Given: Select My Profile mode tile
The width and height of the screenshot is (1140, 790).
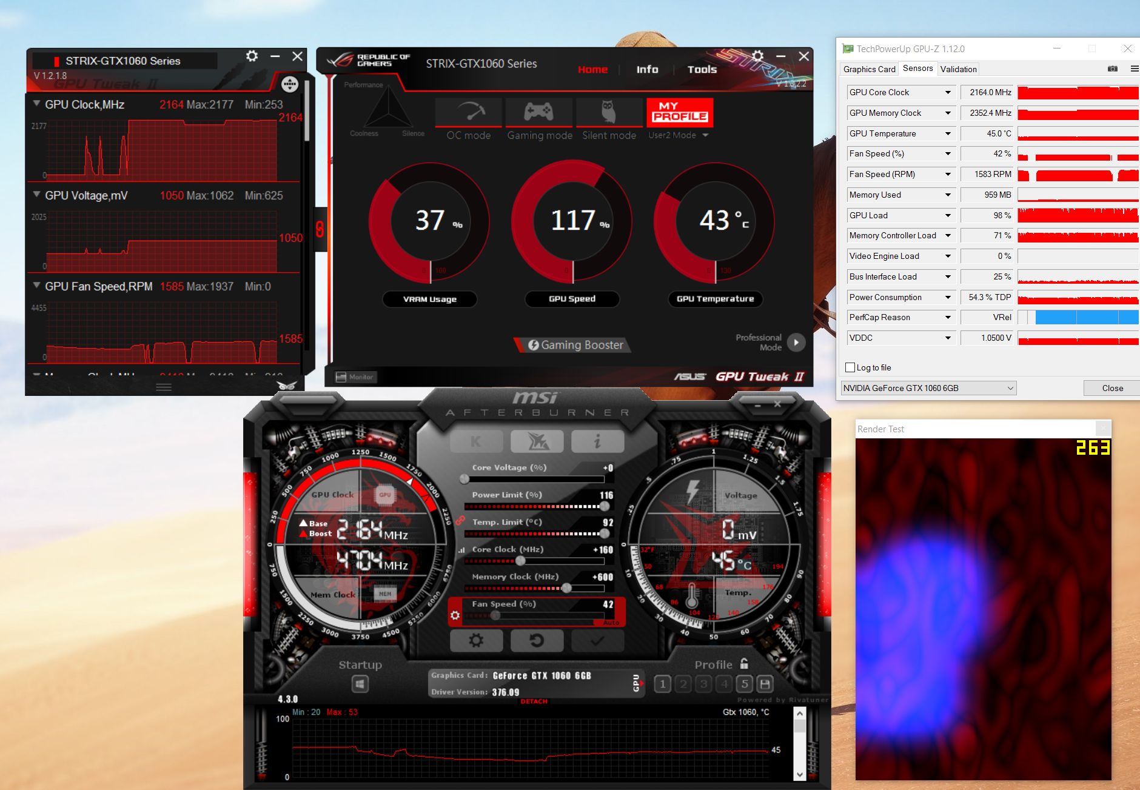Looking at the screenshot, I should (x=680, y=112).
